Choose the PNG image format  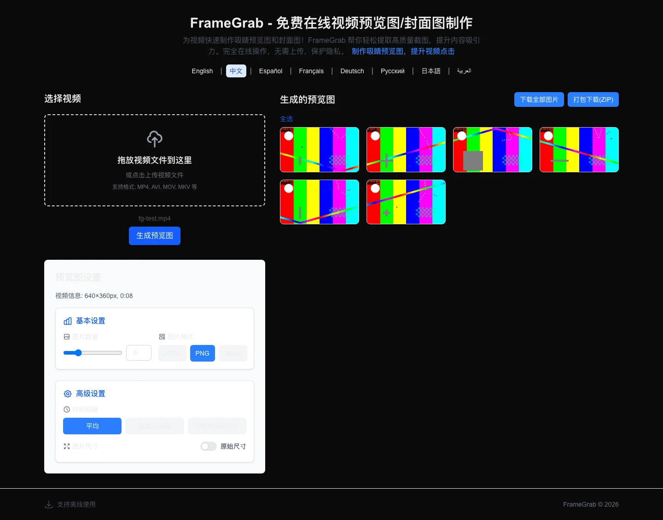[x=203, y=353]
